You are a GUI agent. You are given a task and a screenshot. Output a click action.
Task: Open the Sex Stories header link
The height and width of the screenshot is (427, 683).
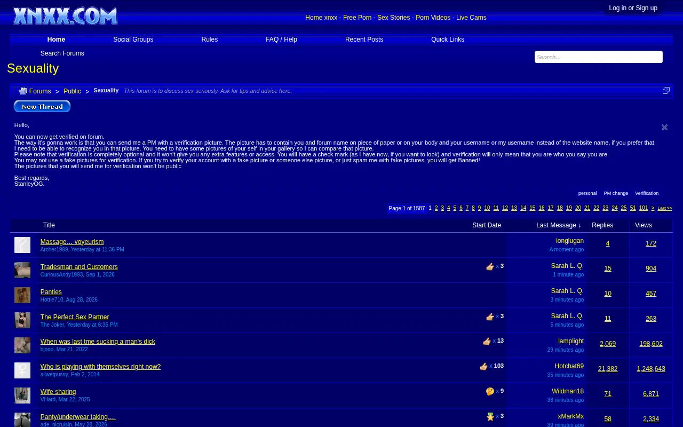[393, 18]
